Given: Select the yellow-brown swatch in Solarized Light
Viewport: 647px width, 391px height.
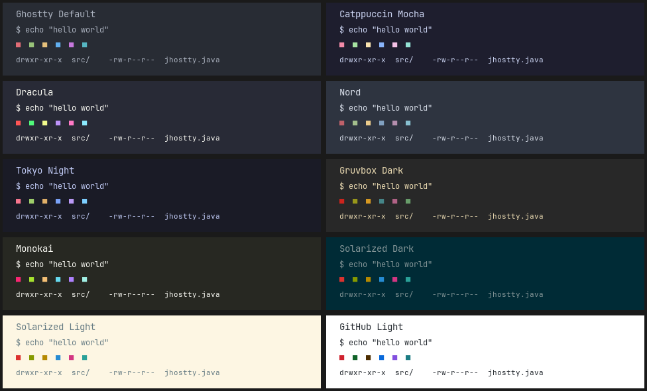Looking at the screenshot, I should (44, 358).
